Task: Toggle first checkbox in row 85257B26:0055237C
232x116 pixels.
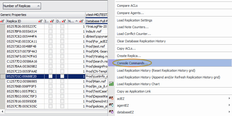Action: point(50,26)
